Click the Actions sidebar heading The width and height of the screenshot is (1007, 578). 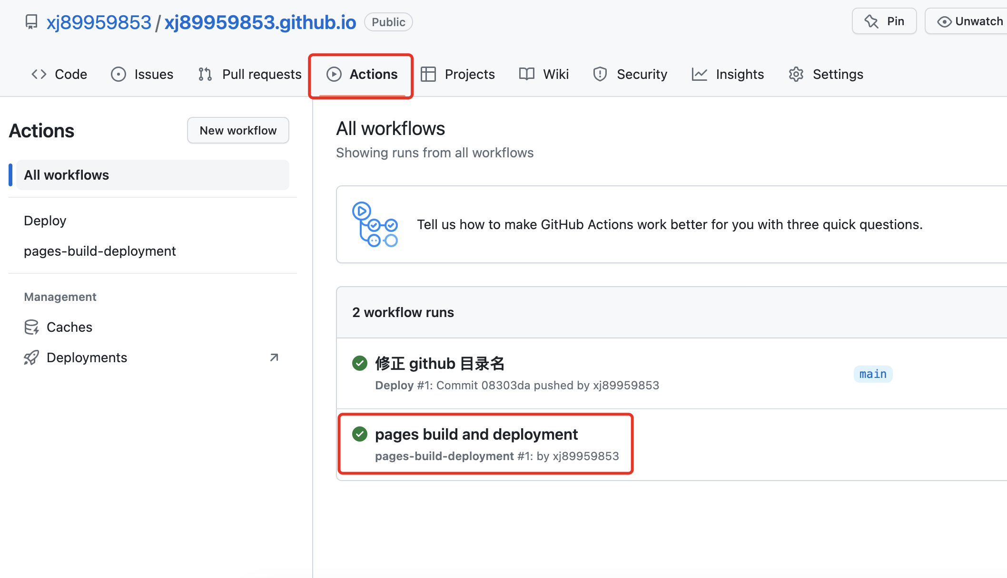click(x=41, y=131)
